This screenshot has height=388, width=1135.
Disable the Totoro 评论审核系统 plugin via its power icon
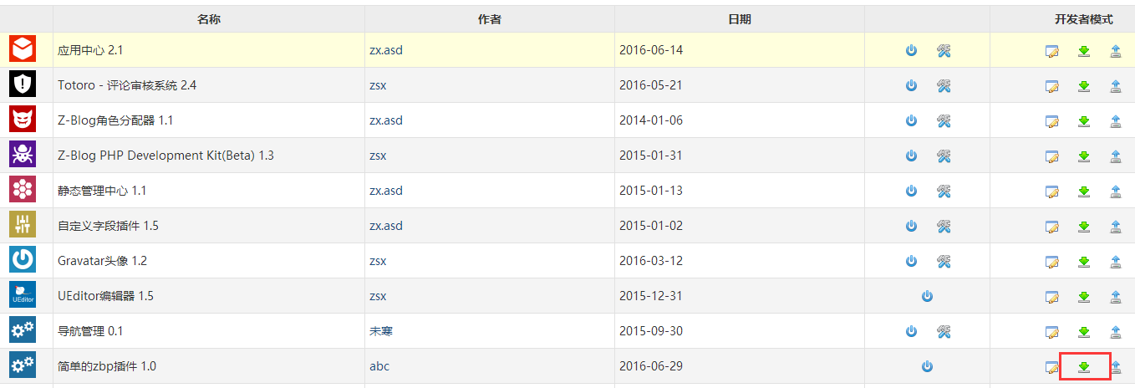click(911, 86)
